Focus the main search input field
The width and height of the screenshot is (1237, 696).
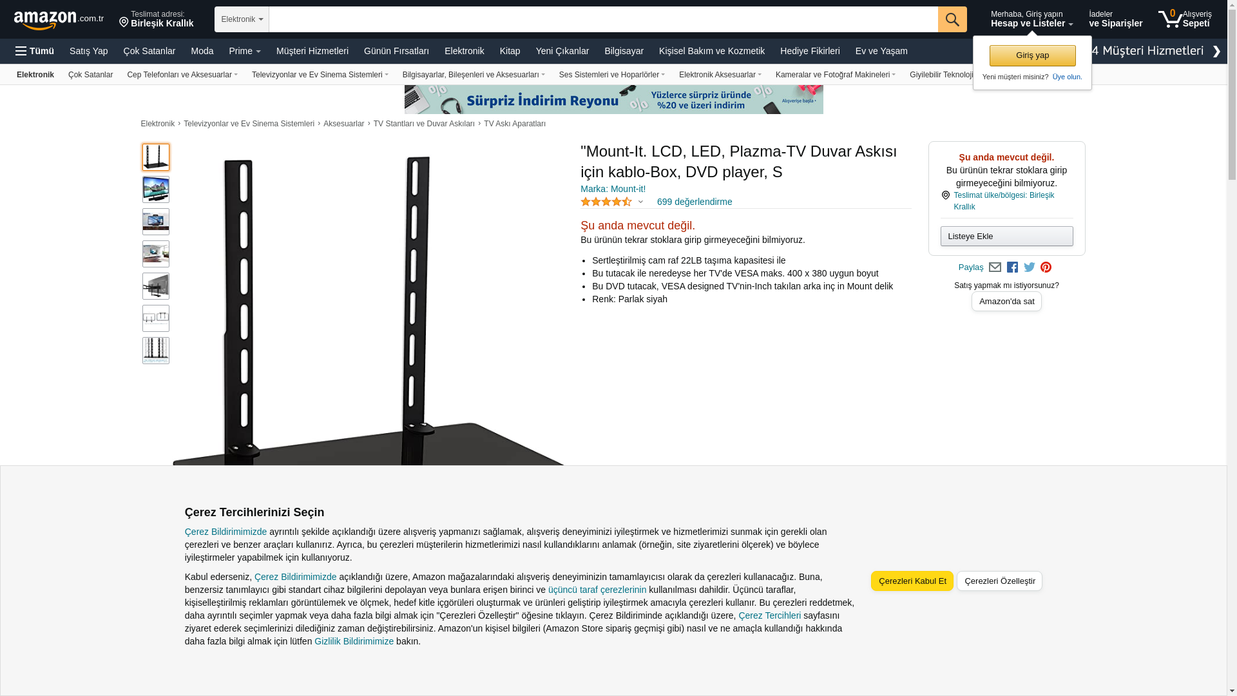(603, 19)
